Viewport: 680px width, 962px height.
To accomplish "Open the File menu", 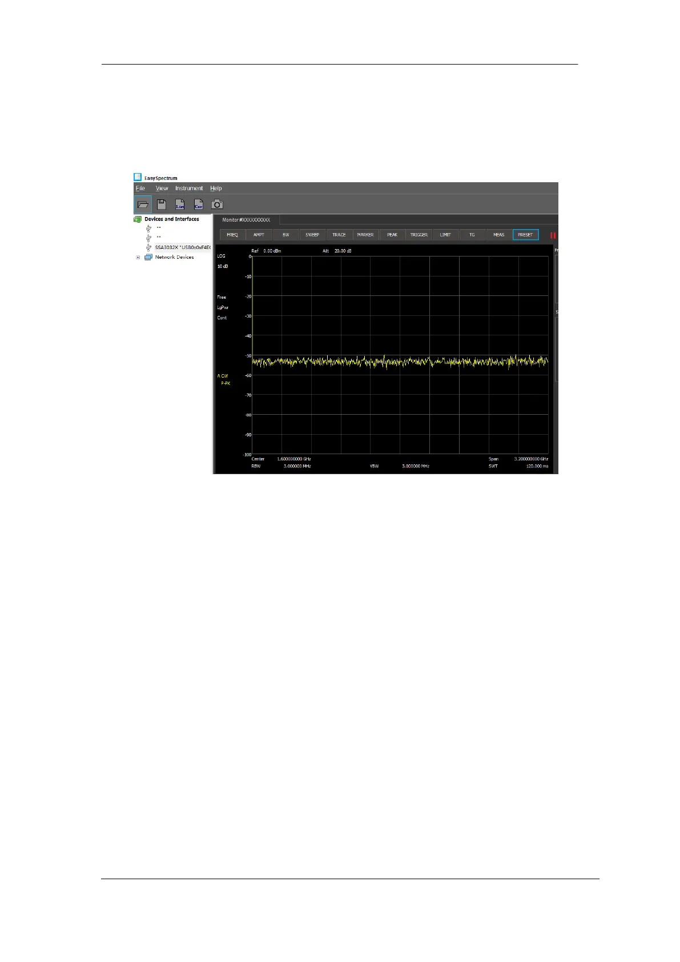I will point(140,188).
